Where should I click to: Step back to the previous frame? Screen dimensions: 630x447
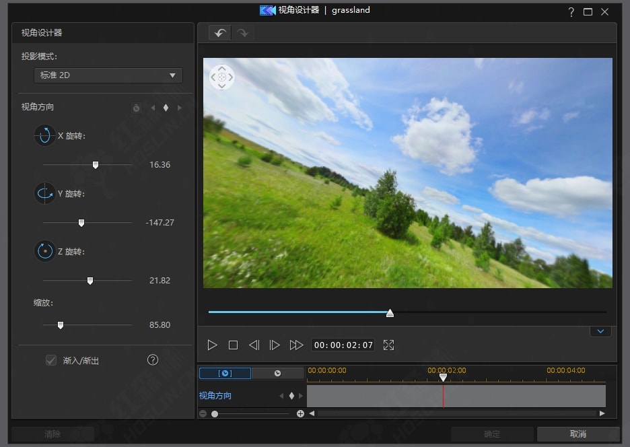tap(254, 345)
